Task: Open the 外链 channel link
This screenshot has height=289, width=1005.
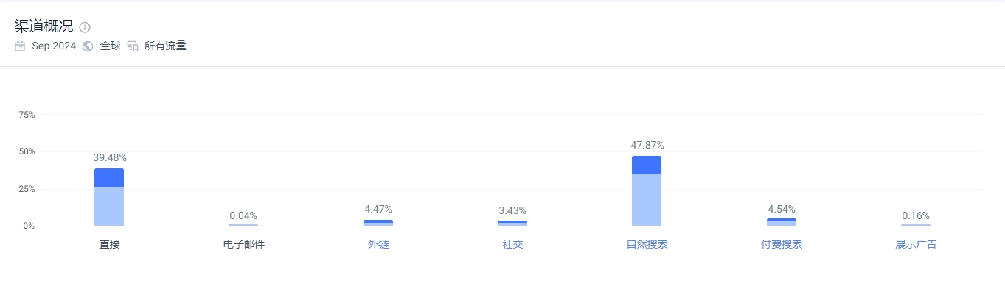Action: (x=378, y=244)
